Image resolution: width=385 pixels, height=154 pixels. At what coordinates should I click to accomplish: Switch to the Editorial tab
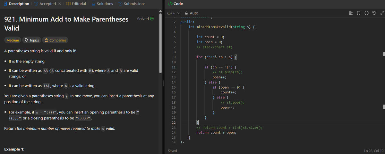pos(76,4)
